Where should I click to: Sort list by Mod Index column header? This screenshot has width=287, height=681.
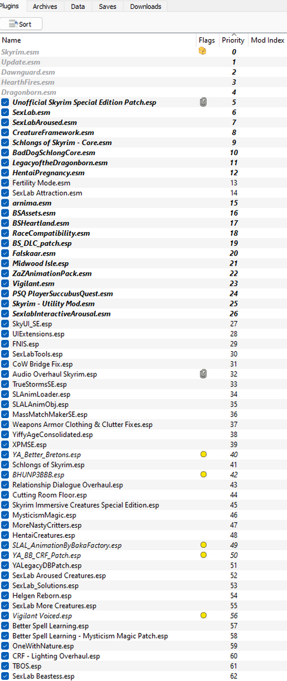pyautogui.click(x=267, y=40)
